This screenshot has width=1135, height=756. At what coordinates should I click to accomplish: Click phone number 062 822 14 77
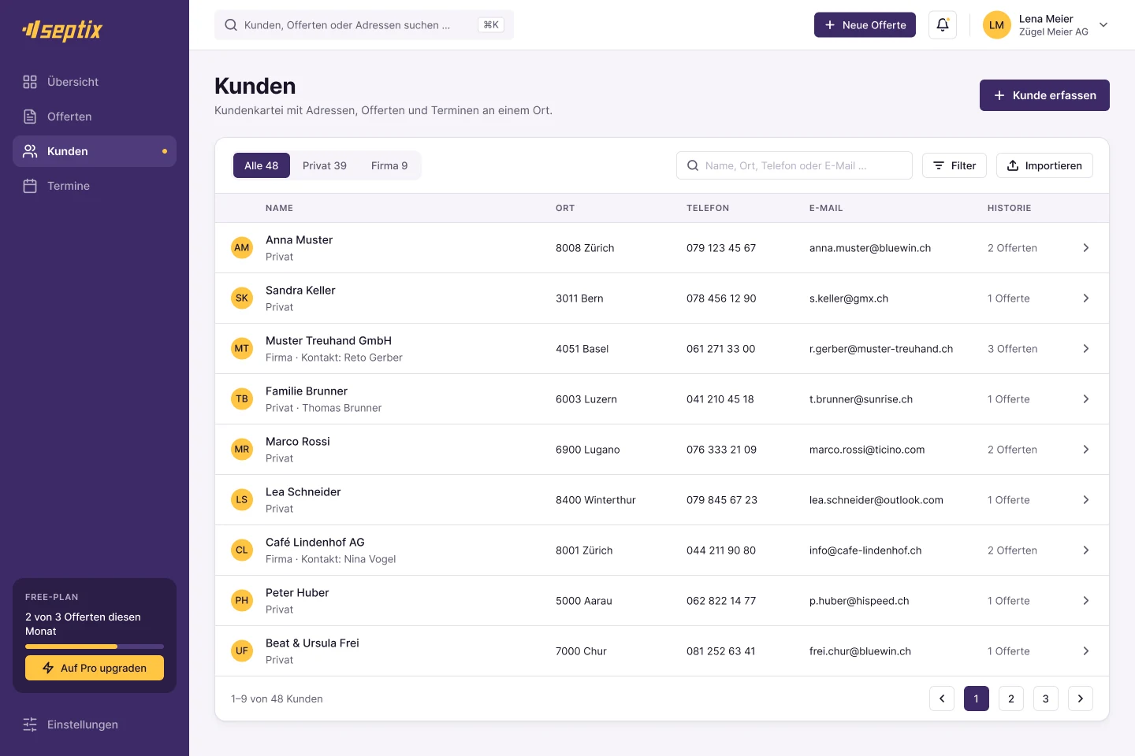721,601
